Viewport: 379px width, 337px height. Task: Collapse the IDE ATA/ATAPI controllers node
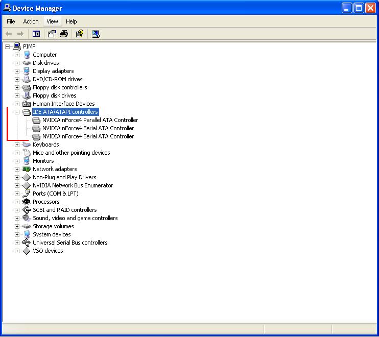click(x=17, y=112)
